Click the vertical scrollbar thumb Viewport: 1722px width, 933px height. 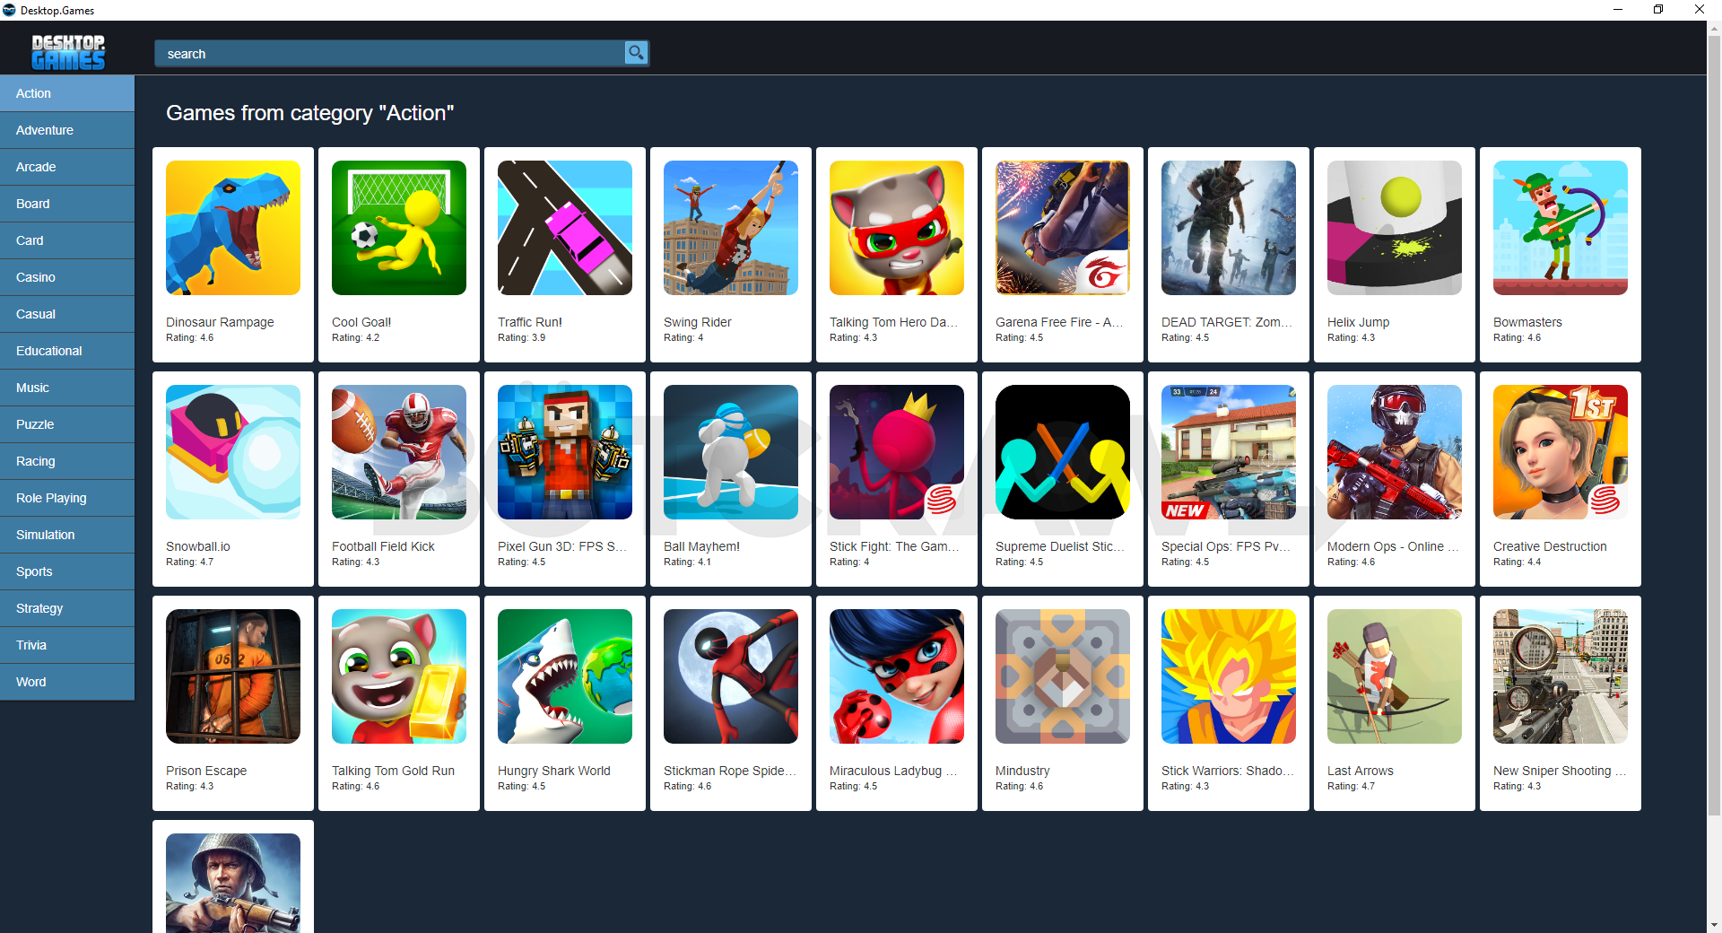click(x=1714, y=424)
